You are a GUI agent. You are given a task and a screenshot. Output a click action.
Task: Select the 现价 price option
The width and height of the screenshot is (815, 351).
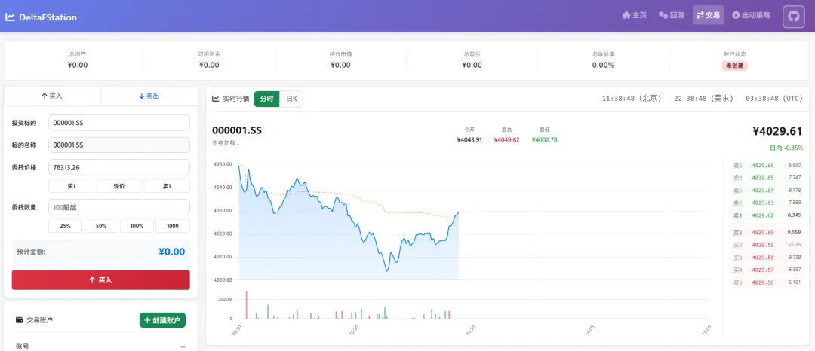pos(118,186)
